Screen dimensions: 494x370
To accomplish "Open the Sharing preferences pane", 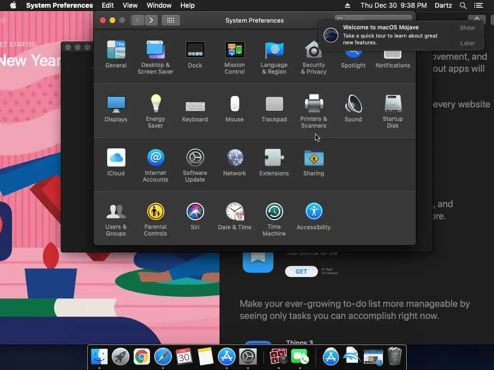I will (x=314, y=162).
